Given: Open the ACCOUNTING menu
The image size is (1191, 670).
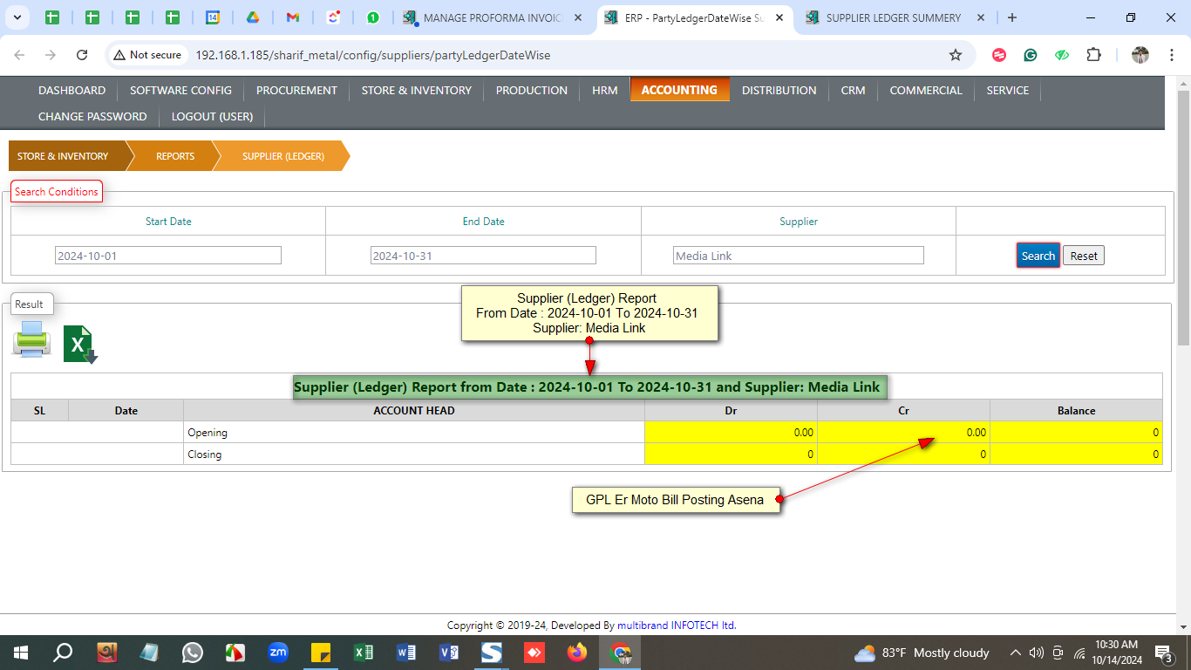Looking at the screenshot, I should point(679,90).
